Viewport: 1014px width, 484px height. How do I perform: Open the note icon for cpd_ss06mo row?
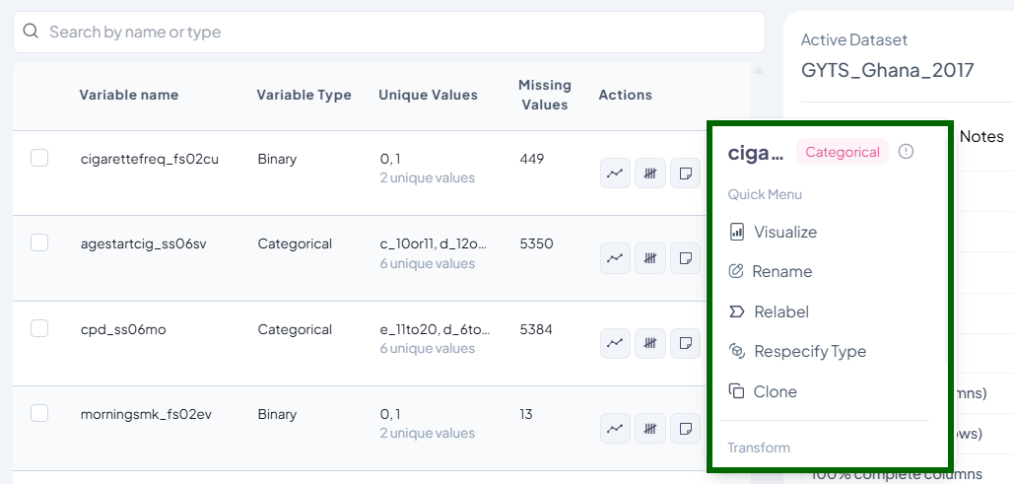(684, 344)
